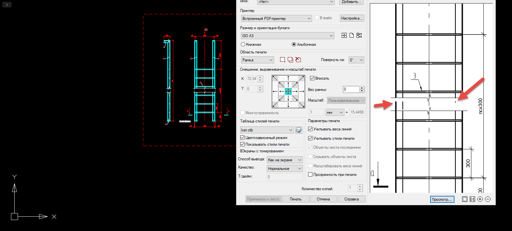This screenshot has height=231, width=512.
Task: Decrease 'Вес рамки' value with down arrow
Action: [x=362, y=91]
